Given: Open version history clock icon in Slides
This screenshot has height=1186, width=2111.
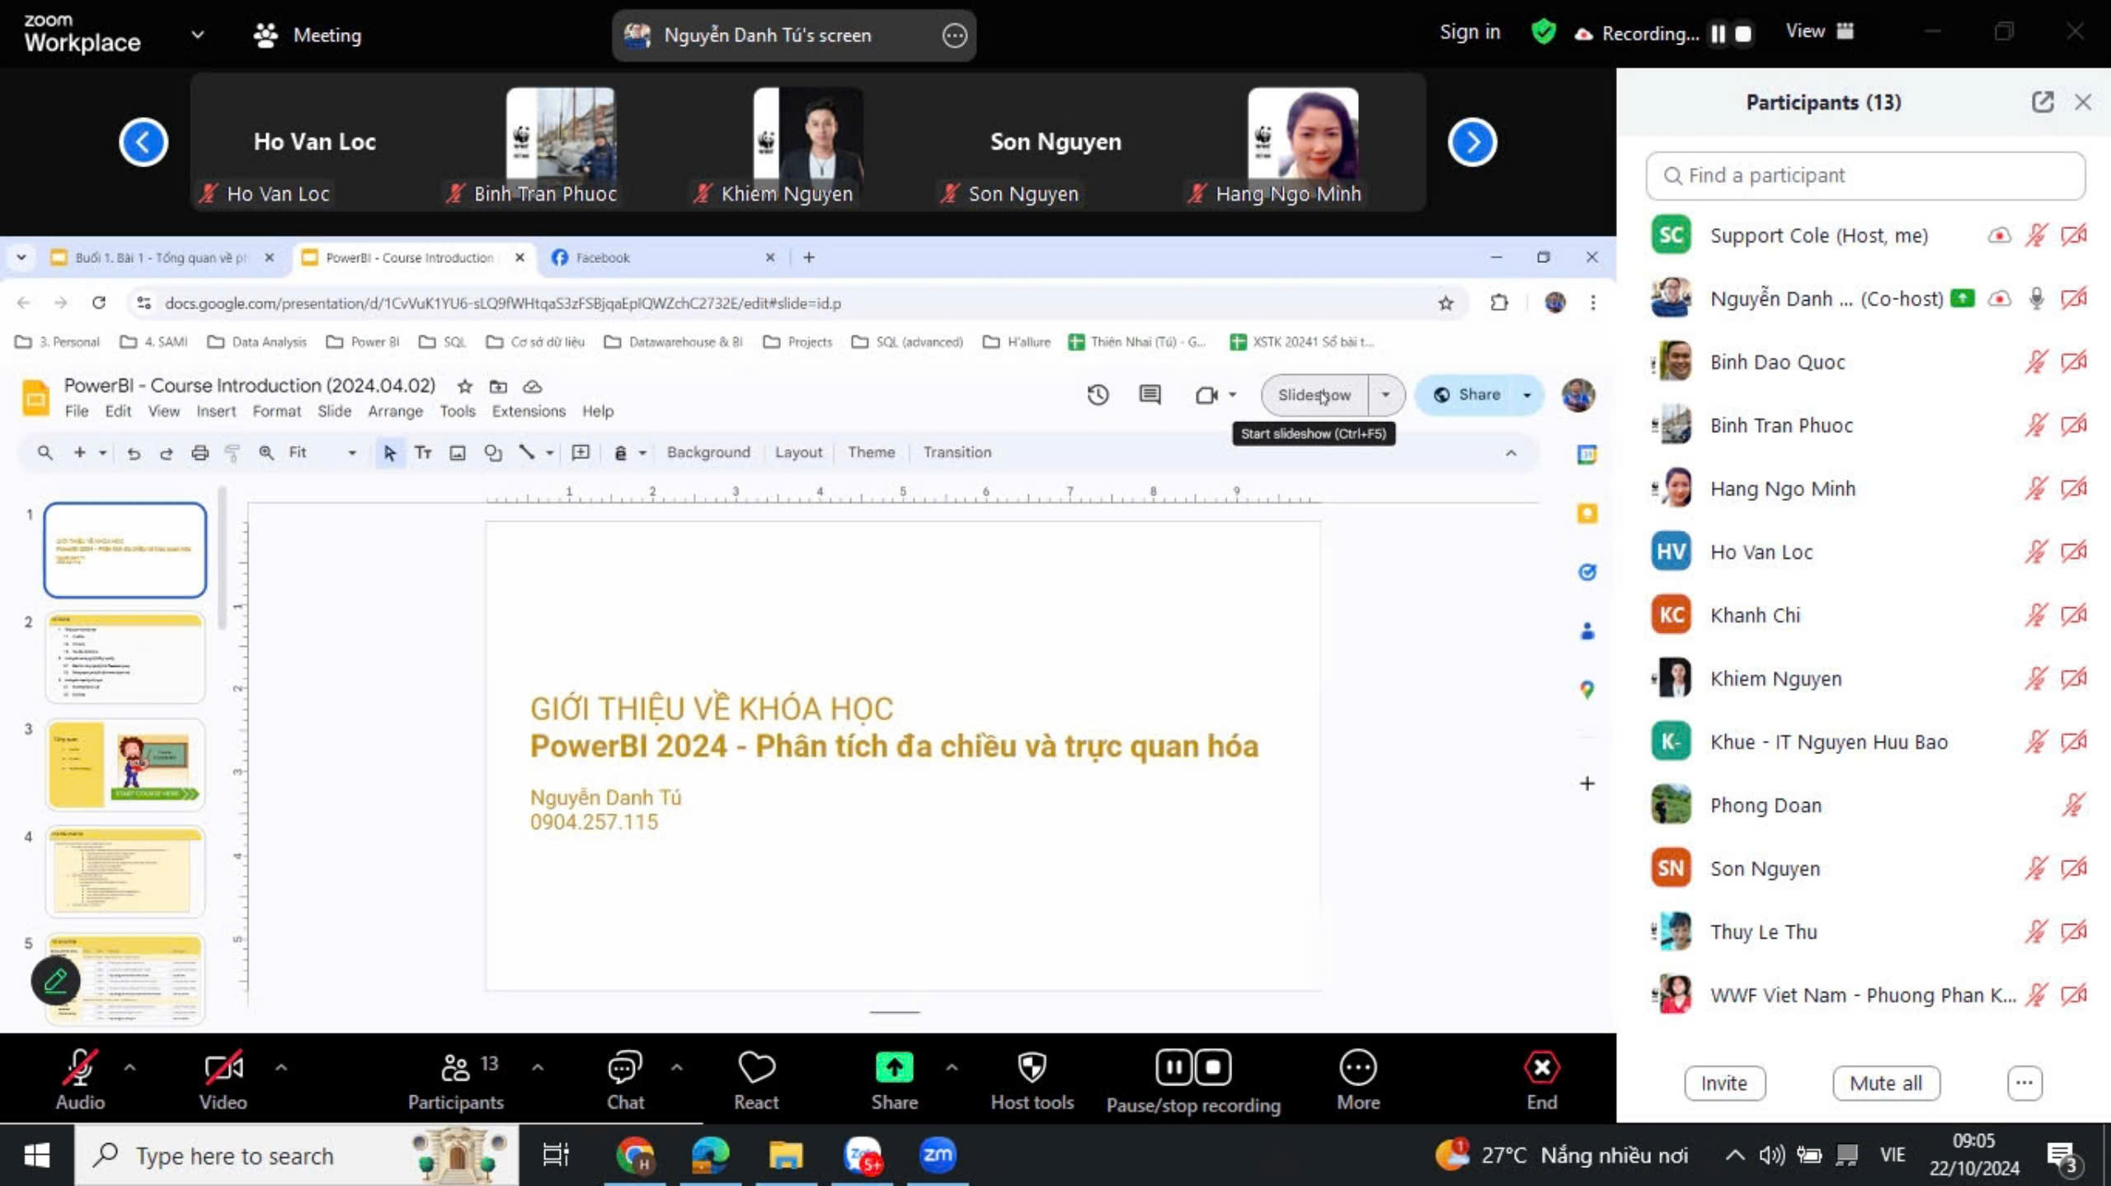Looking at the screenshot, I should (x=1098, y=395).
